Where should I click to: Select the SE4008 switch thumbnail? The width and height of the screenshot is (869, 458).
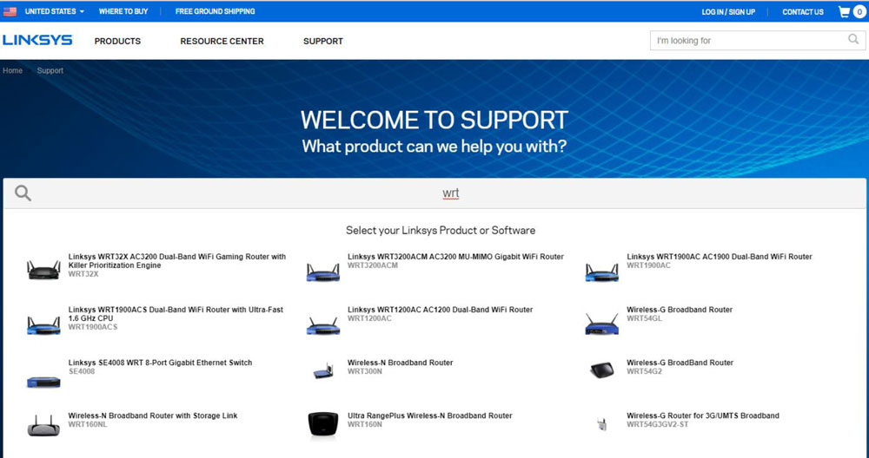43,382
